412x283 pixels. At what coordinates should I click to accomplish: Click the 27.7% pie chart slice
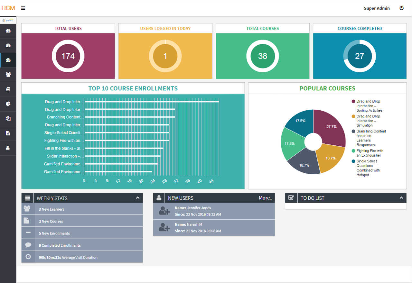pos(330,127)
